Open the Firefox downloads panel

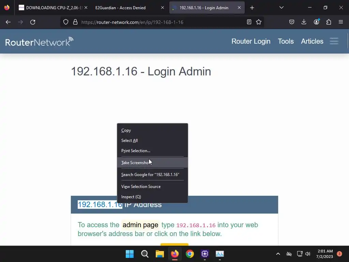(x=304, y=22)
